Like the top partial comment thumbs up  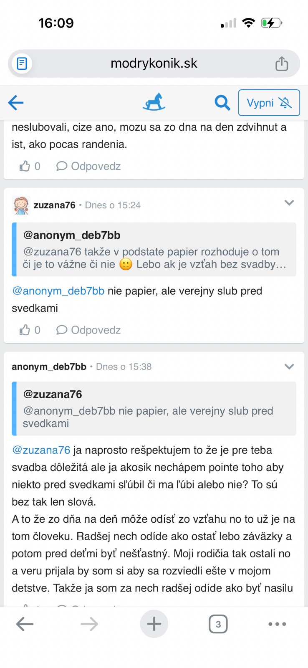click(25, 166)
